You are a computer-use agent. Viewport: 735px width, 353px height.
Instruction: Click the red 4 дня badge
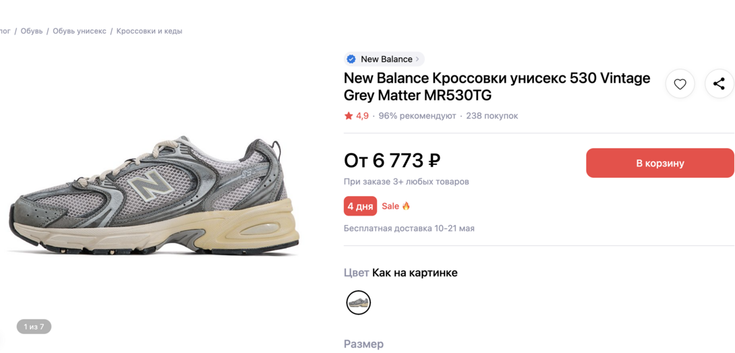coord(360,206)
